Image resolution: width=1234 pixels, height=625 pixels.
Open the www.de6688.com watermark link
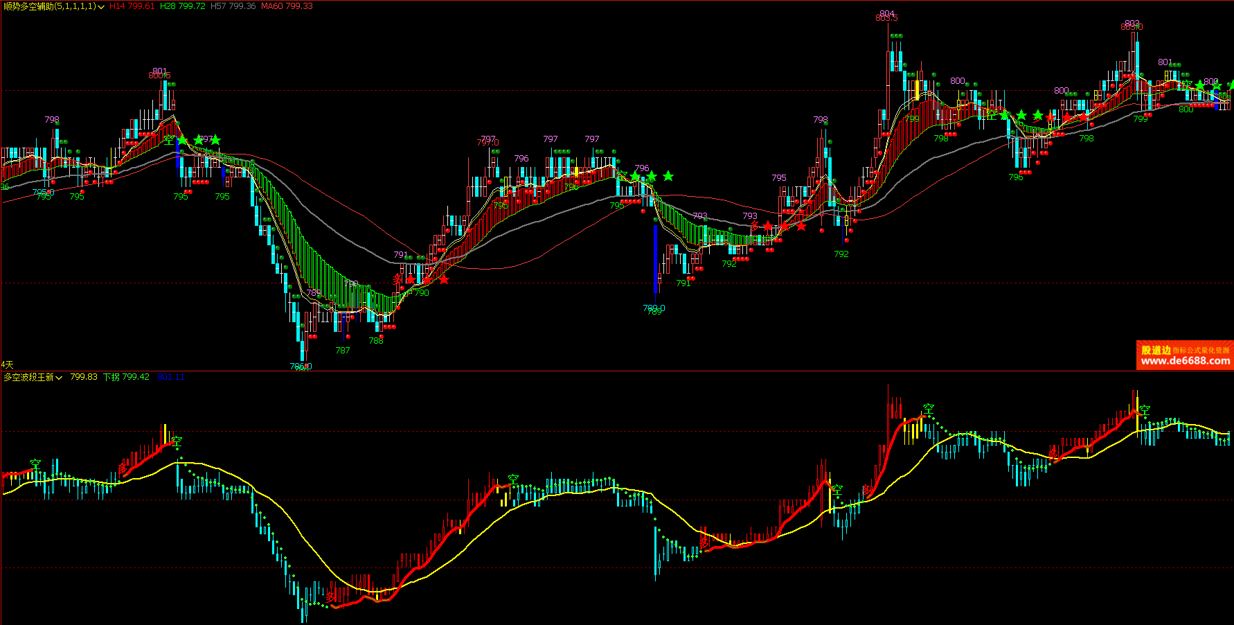(1185, 361)
